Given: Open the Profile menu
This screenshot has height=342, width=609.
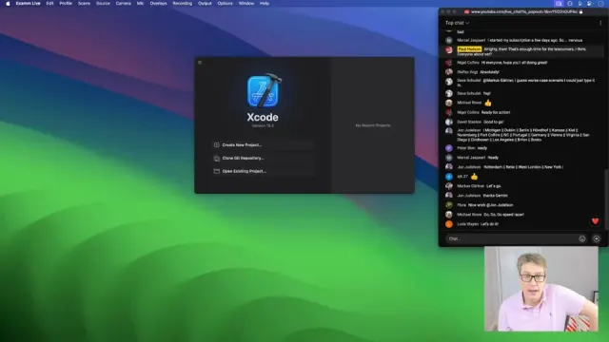Looking at the screenshot, I should (x=66, y=4).
